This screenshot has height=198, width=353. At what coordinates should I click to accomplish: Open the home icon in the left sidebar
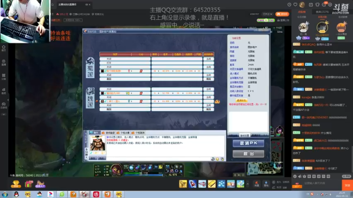tap(4, 48)
